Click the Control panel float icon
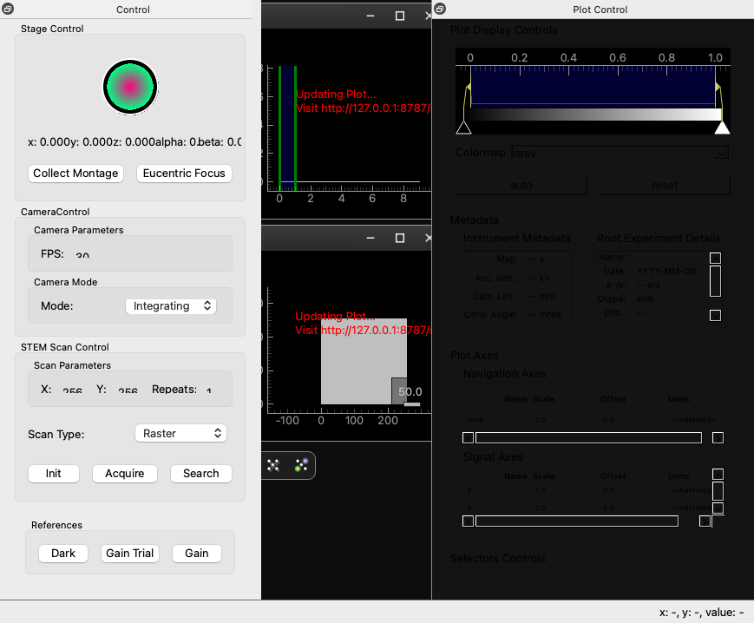 tap(7, 10)
